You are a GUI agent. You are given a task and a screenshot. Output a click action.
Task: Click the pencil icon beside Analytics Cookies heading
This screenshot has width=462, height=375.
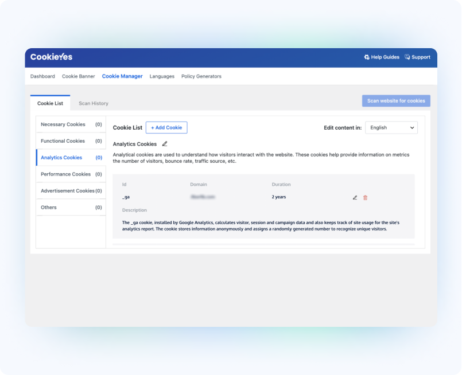coord(165,144)
